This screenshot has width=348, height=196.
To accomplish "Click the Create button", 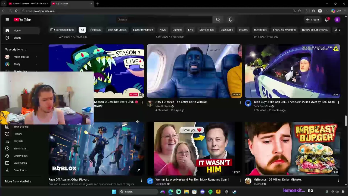I will point(312,20).
